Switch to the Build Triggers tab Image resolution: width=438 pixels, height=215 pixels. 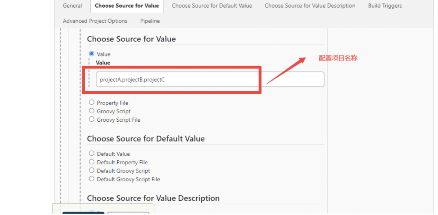point(385,6)
